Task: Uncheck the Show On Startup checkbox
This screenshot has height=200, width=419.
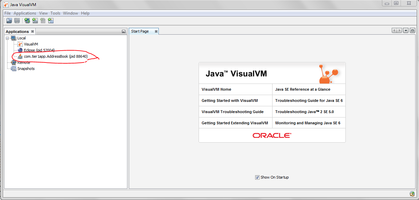Action: click(x=257, y=177)
